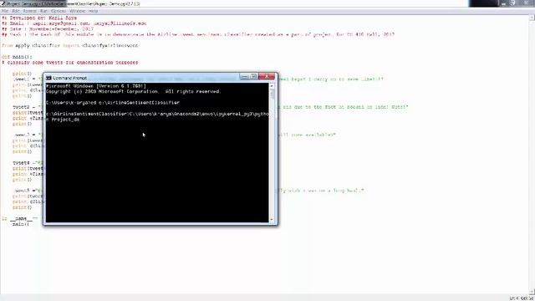535x301 pixels.
Task: Click the 'if __name__' line in editor
Action: coord(19,218)
